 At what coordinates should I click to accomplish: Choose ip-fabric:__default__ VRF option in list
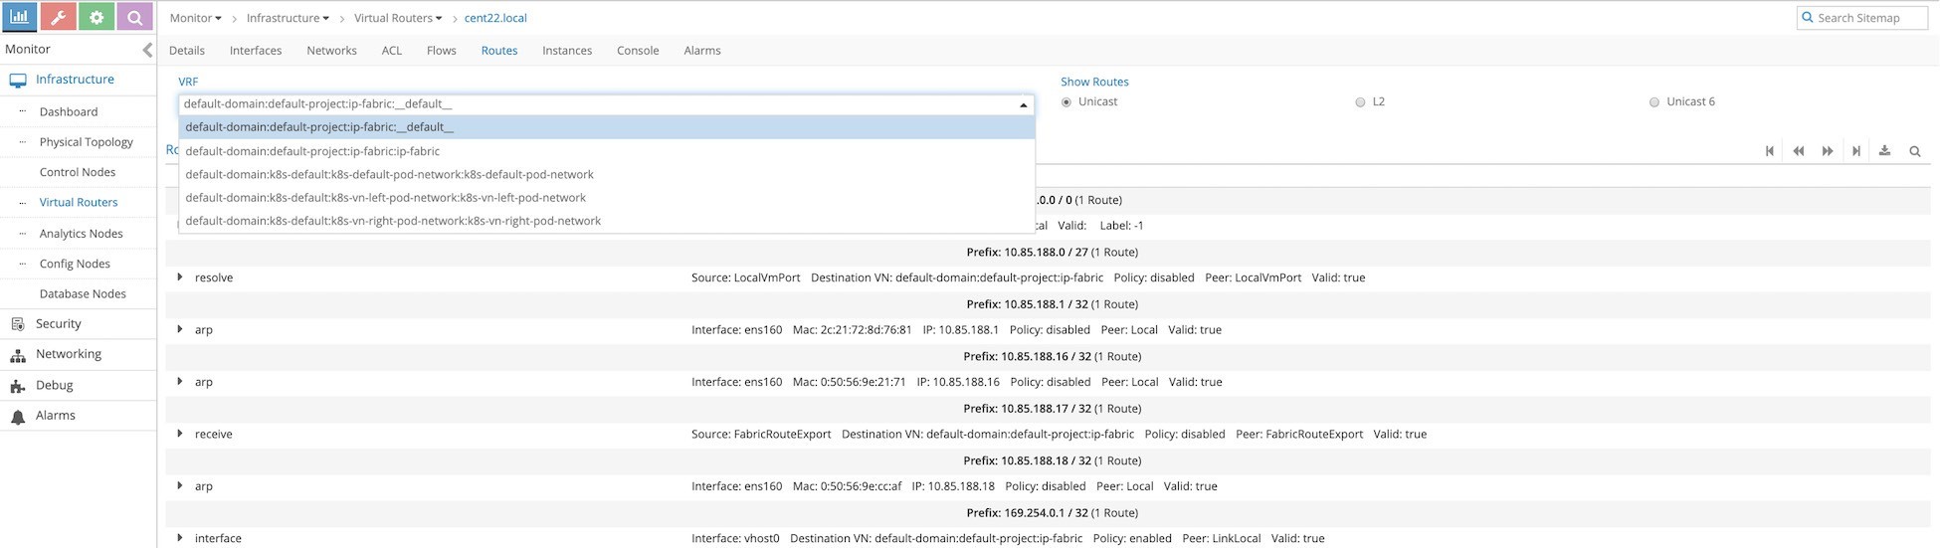[x=607, y=127]
